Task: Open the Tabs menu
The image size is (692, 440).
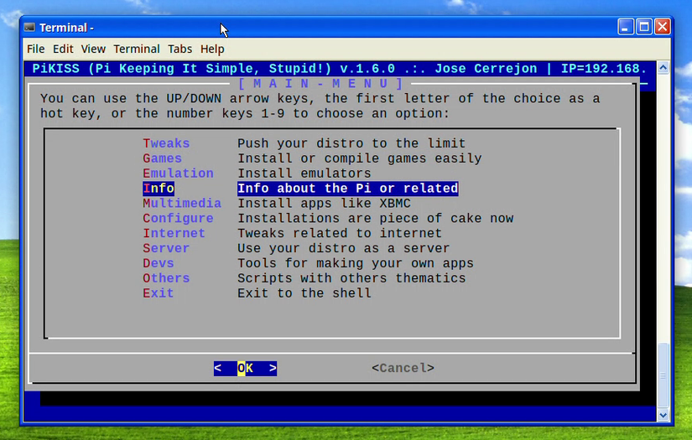Action: coord(180,49)
